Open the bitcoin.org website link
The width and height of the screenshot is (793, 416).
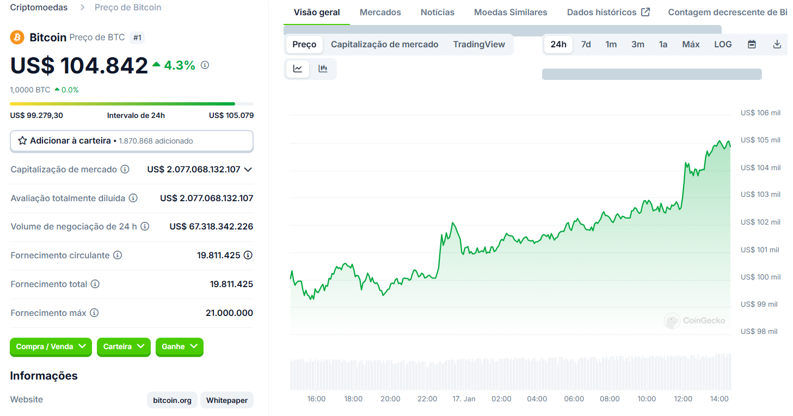click(172, 400)
